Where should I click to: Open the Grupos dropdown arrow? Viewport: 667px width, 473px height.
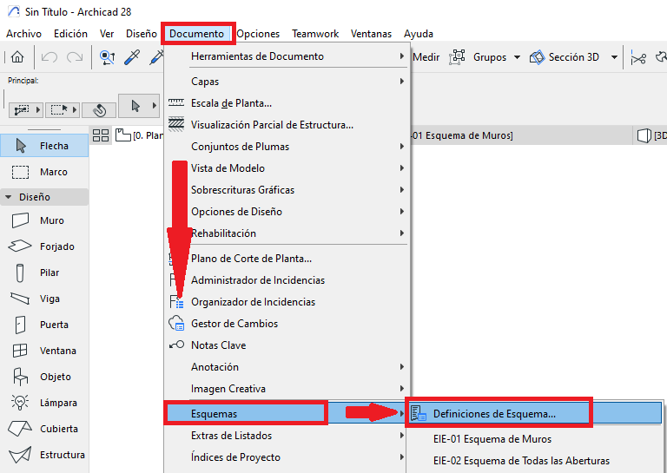click(518, 57)
